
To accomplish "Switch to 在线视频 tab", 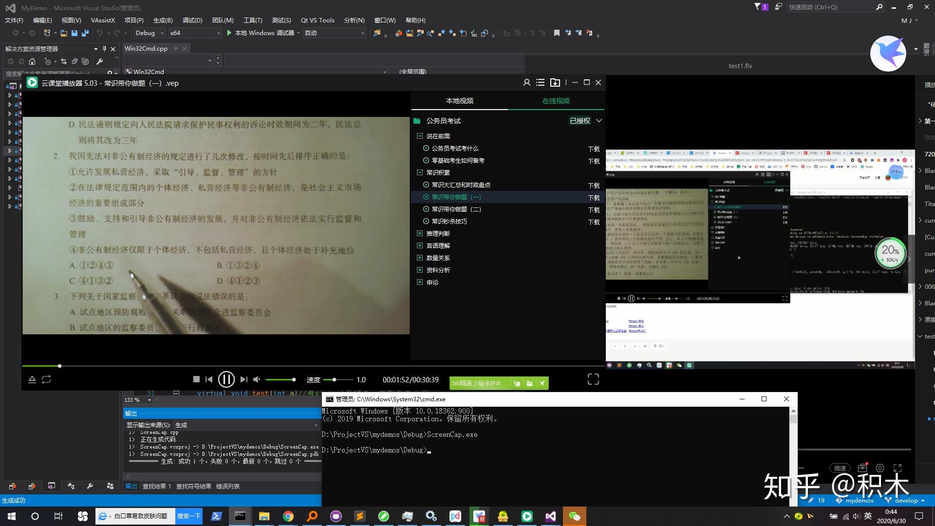I will point(556,101).
